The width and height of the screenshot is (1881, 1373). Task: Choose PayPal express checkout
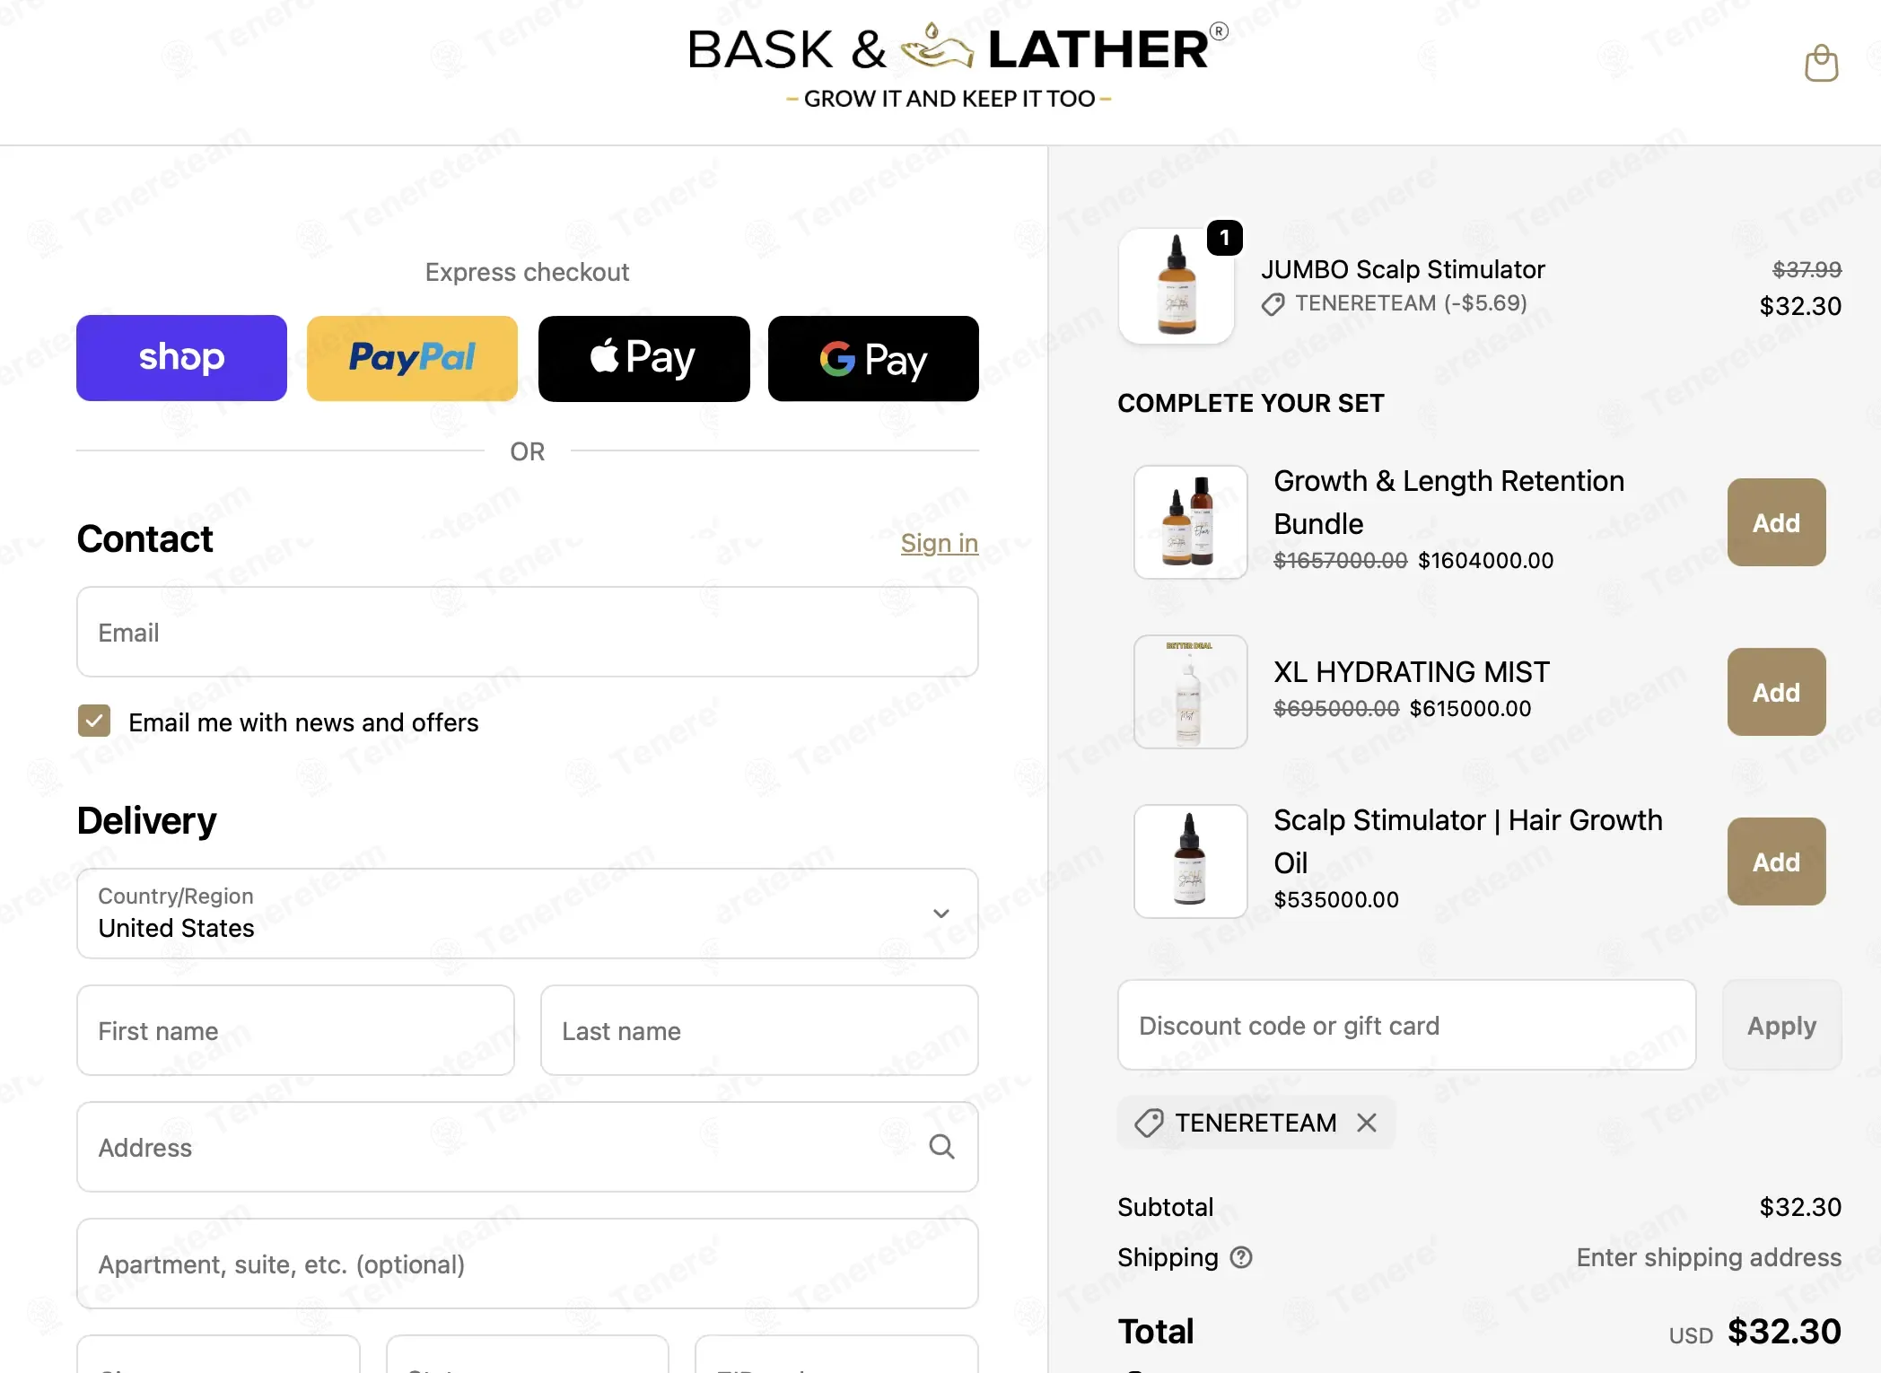[x=412, y=358]
